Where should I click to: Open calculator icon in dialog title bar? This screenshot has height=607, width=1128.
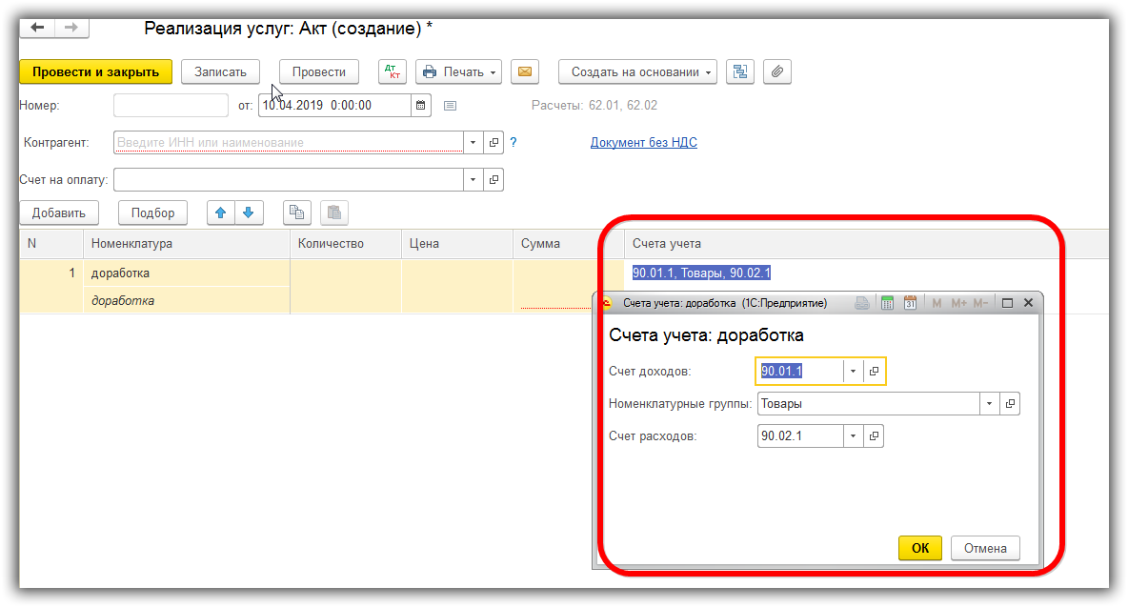coord(887,303)
